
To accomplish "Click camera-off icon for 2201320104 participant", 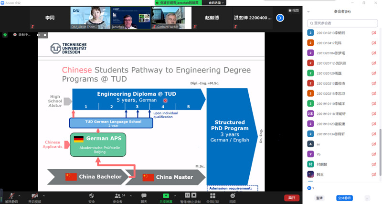I will click(x=374, y=53).
